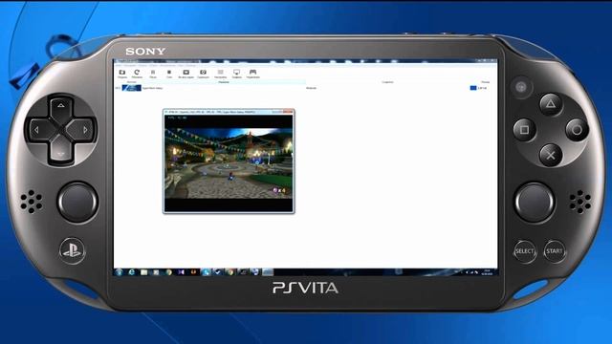Viewport: 612px width, 344px height.
Task: Open the Skype taskbar icon
Action: pyautogui.click(x=206, y=272)
